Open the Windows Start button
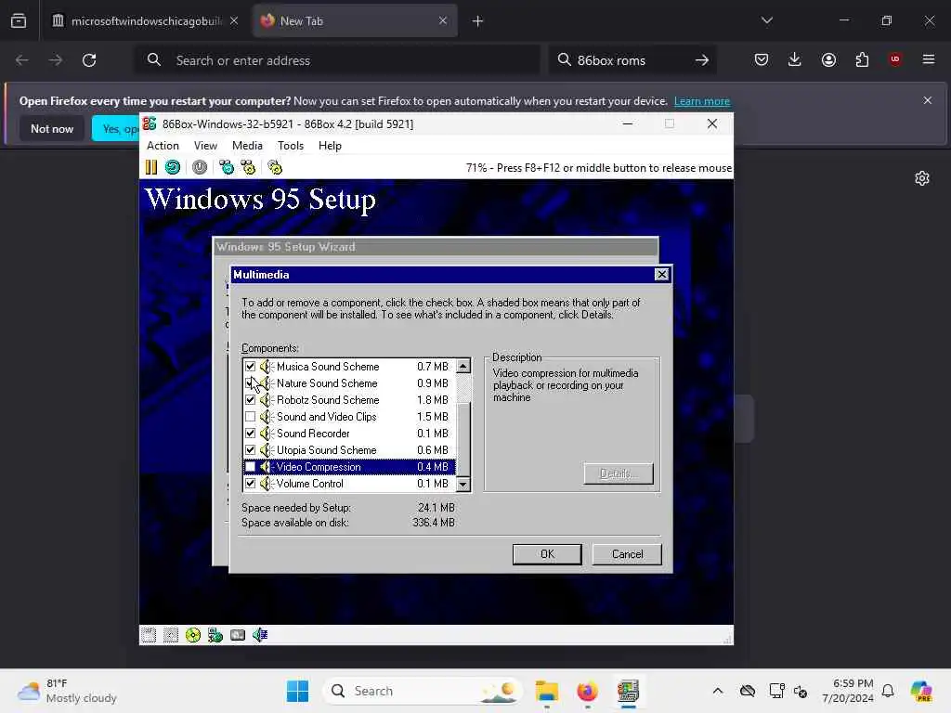This screenshot has width=951, height=713. pos(297,691)
